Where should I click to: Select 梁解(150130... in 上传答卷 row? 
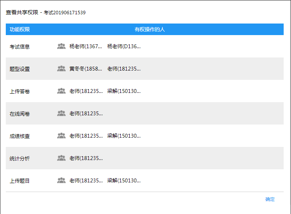coord(124,91)
